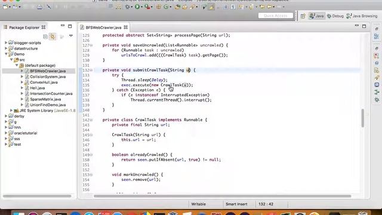
Task: Open the New wizard toolbar icon
Action: (x=5, y=7)
